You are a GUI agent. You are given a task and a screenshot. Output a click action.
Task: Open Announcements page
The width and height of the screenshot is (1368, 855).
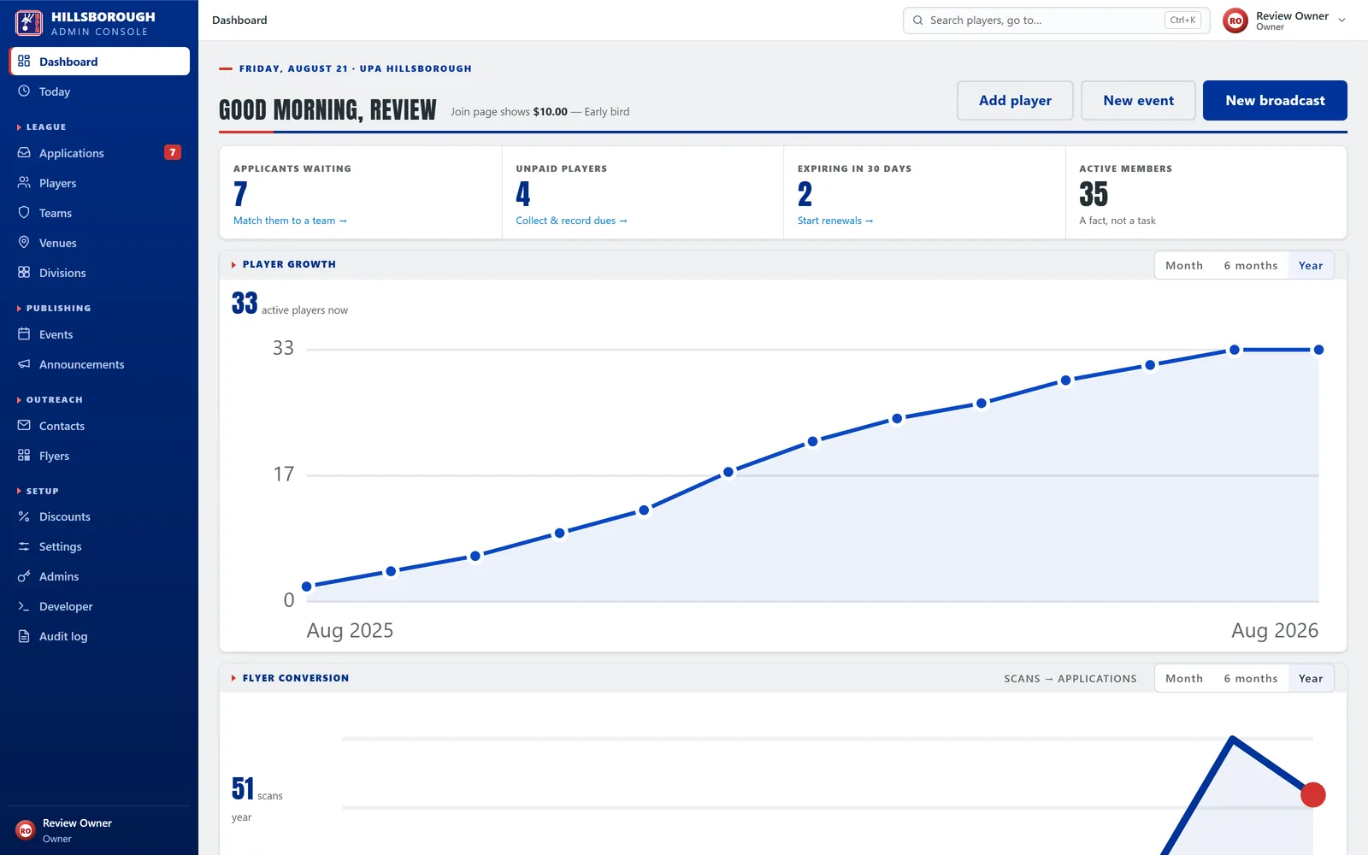click(x=99, y=364)
